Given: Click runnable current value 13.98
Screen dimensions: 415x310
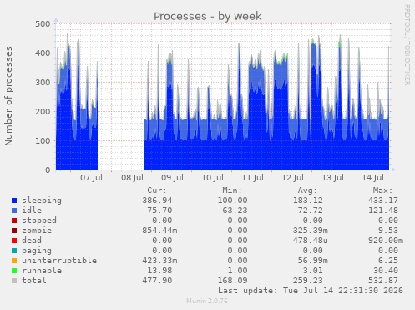Looking at the screenshot, I should 159,271.
